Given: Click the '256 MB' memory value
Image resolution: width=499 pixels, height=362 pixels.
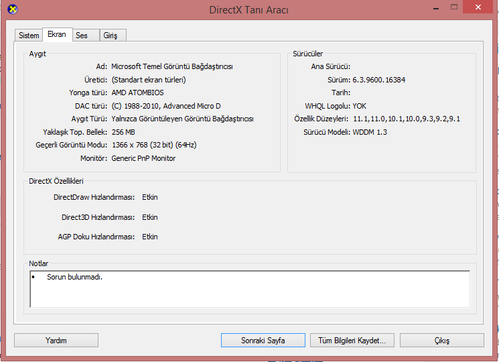Looking at the screenshot, I should (x=123, y=132).
